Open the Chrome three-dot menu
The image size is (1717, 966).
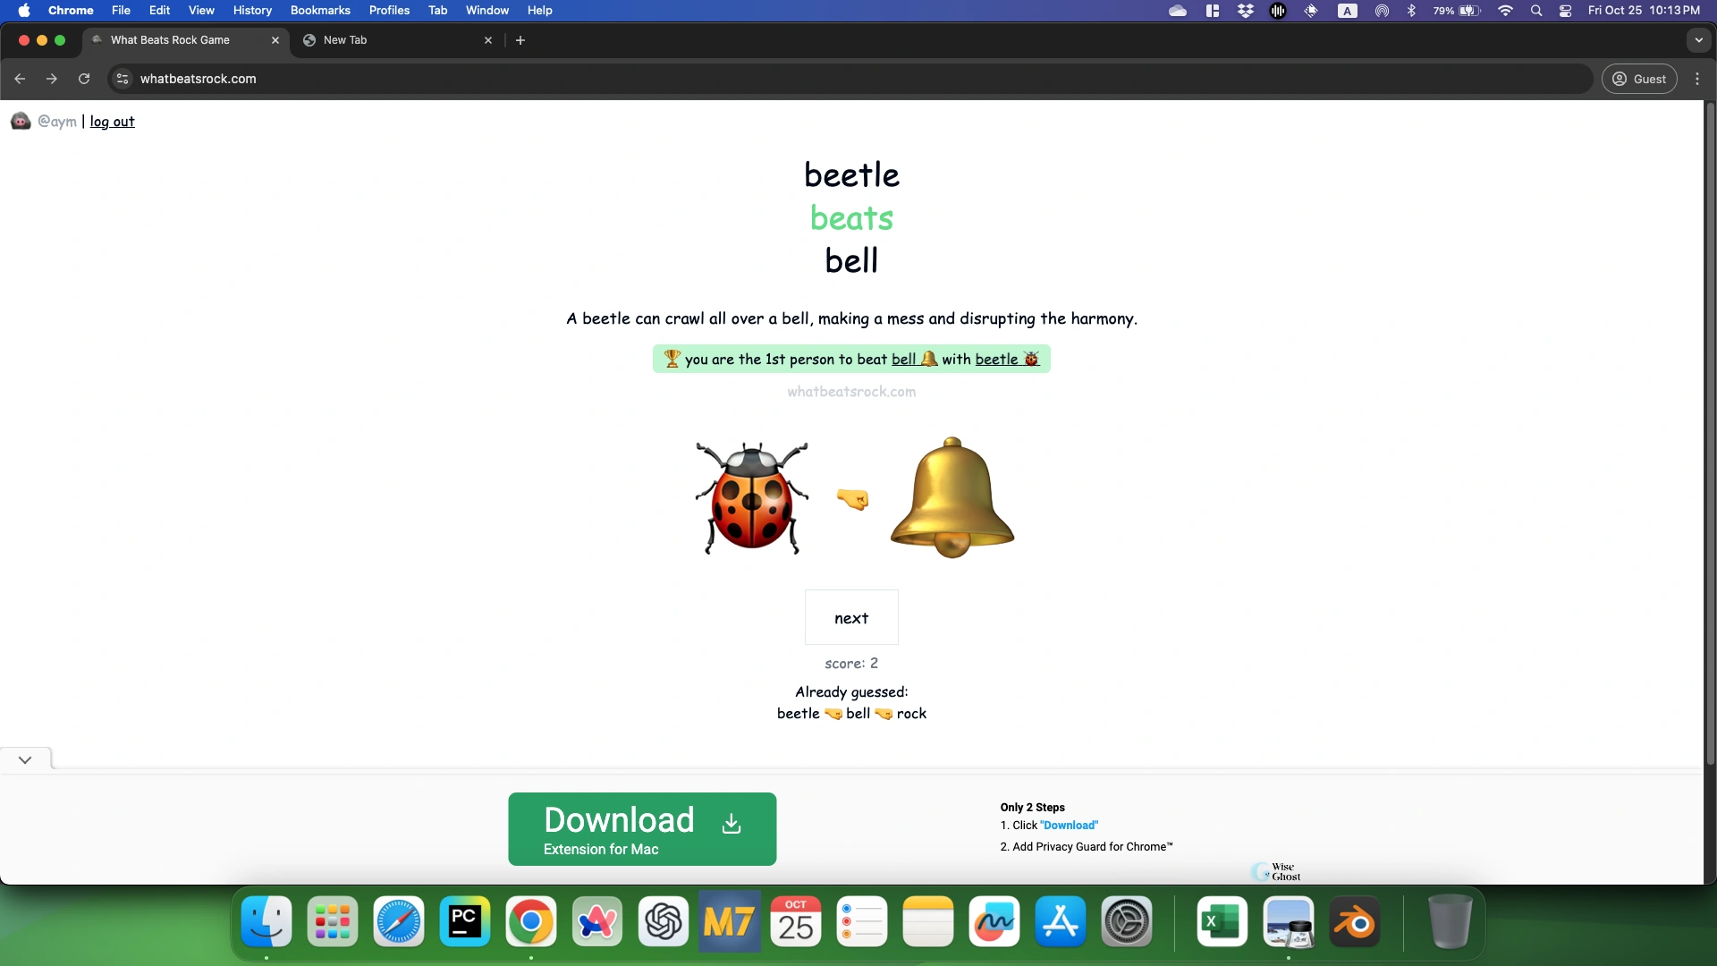[1696, 79]
